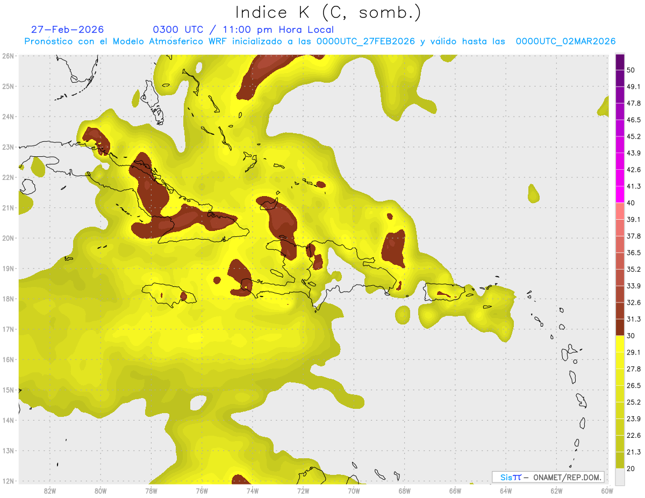Click the "72W" longitude label
The image size is (645, 498).
pyautogui.click(x=303, y=491)
